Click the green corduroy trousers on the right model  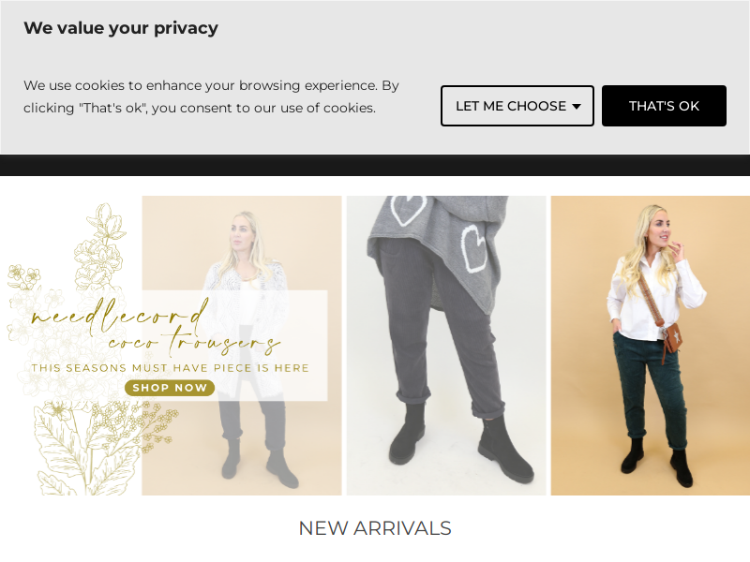tap(650, 385)
